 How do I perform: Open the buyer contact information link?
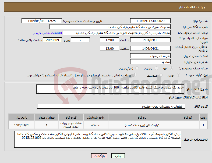click(48, 33)
